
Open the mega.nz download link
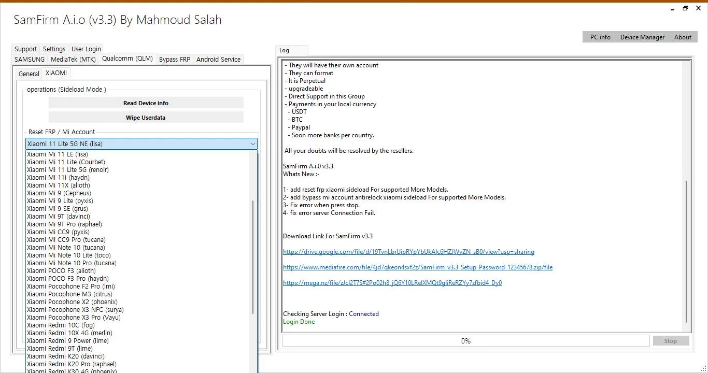[x=392, y=283]
